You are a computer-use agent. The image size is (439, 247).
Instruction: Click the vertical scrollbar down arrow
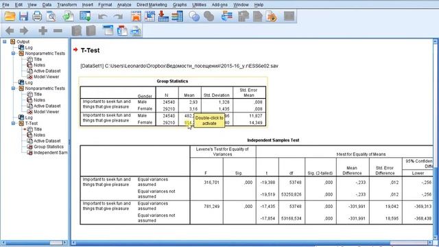click(435, 237)
